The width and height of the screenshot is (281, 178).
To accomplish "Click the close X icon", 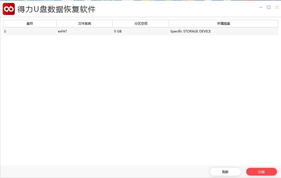I will 277,7.
